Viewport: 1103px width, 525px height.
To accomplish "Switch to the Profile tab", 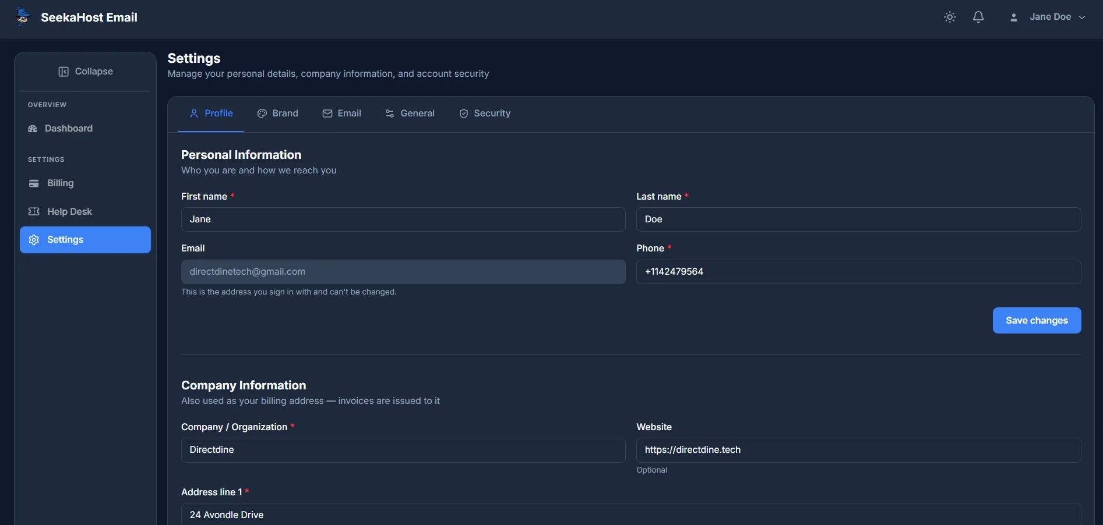I will point(211,113).
